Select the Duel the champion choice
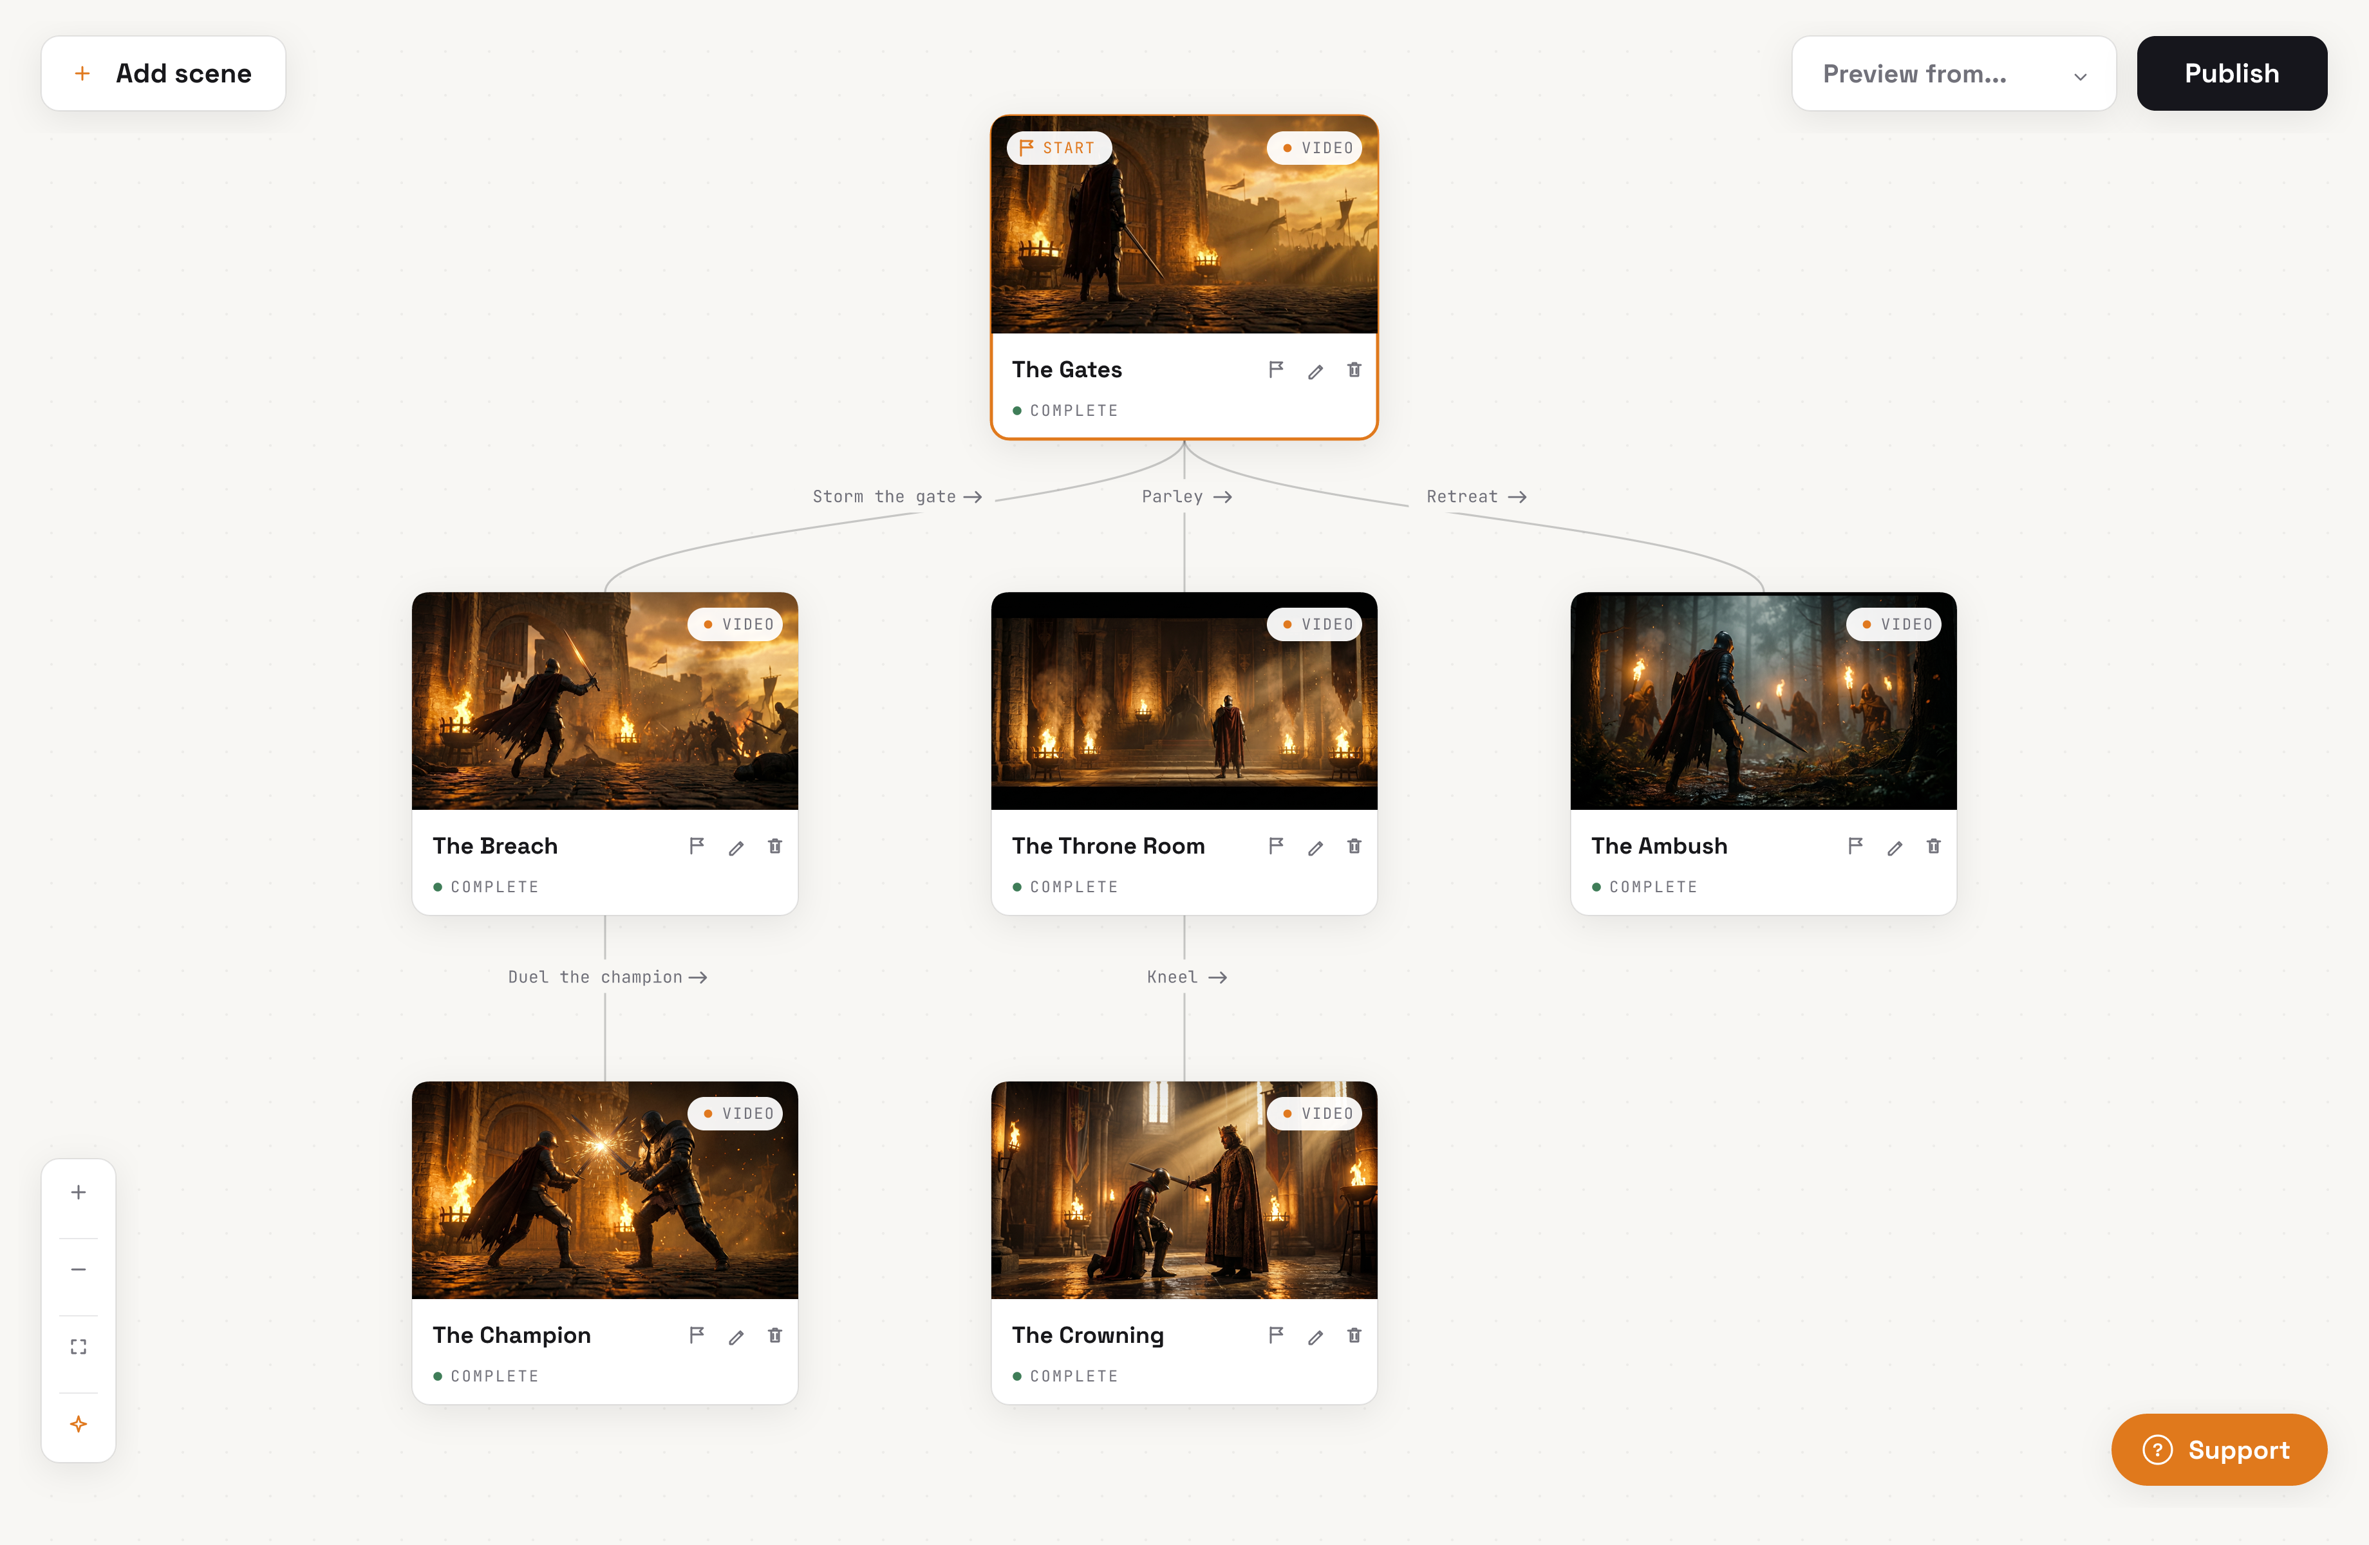Screen dimensions: 2369x1545 click(607, 978)
